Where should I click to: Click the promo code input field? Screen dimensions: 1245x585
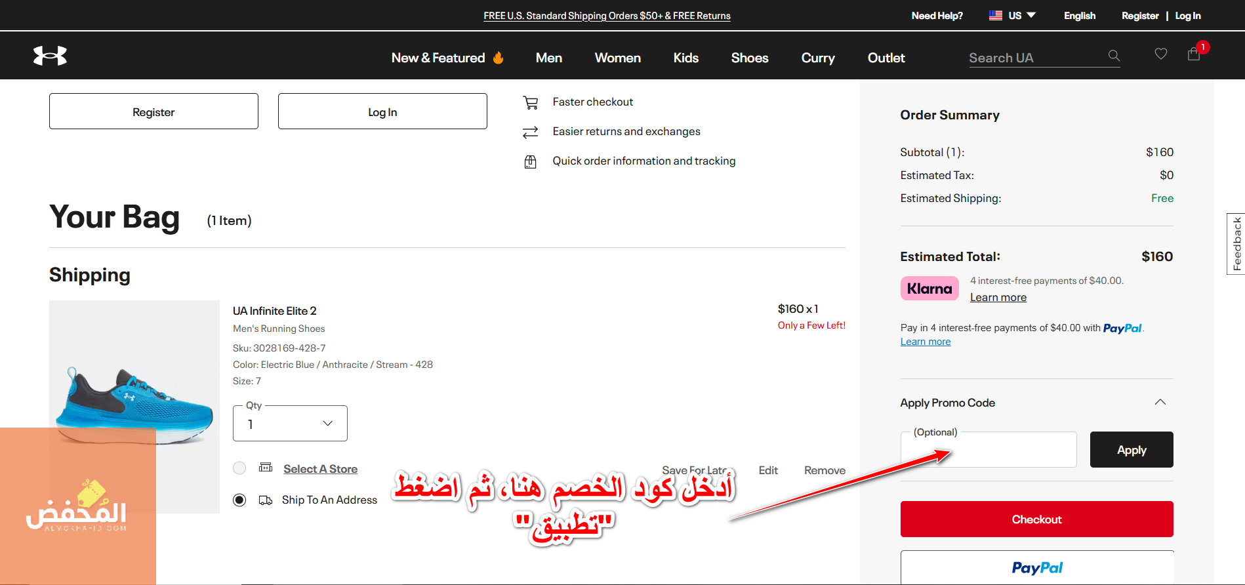point(989,450)
